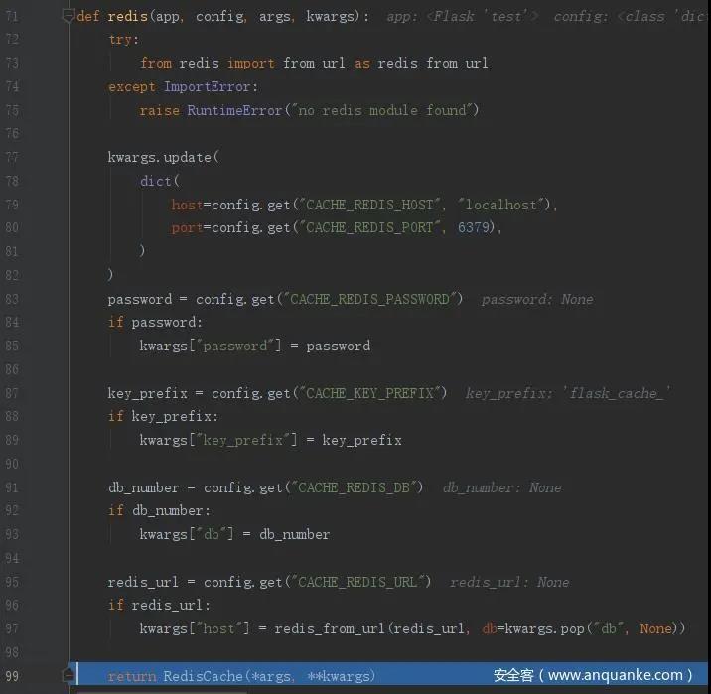The image size is (711, 694).
Task: Click the "CACHE_REDIS_DB" string
Action: [x=354, y=487]
